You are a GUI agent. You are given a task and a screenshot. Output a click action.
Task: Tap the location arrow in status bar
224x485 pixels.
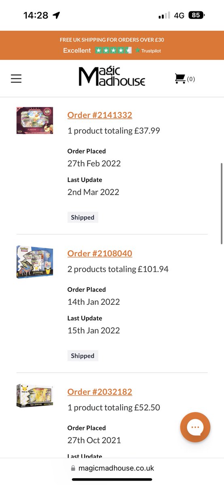pyautogui.click(x=56, y=15)
